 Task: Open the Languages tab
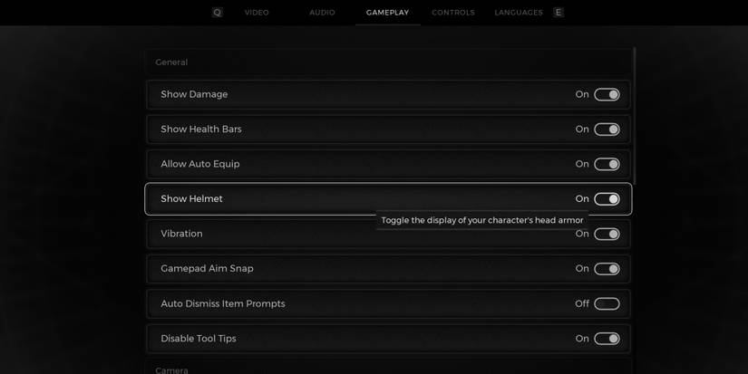[519, 13]
